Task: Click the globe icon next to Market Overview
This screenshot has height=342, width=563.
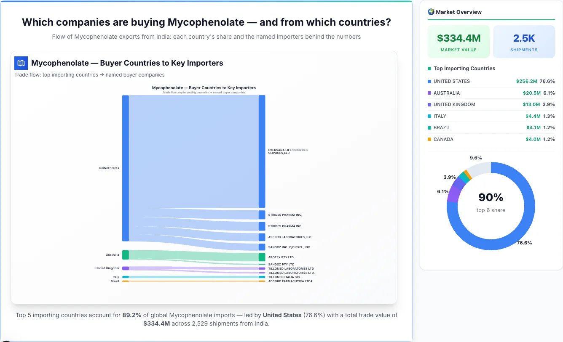Action: point(431,12)
